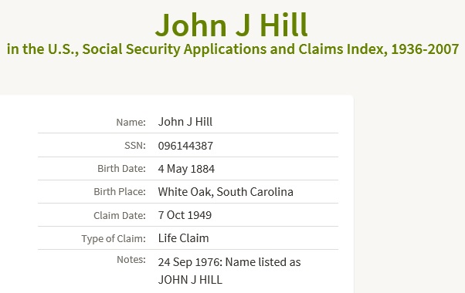Click the blank area right of record card
465x293 pixels.
pos(409,192)
